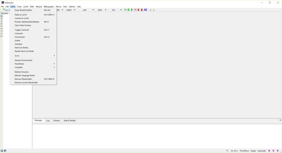The height and width of the screenshot is (153, 282).
Task: Click the Ready status text
Action: click(x=253, y=151)
